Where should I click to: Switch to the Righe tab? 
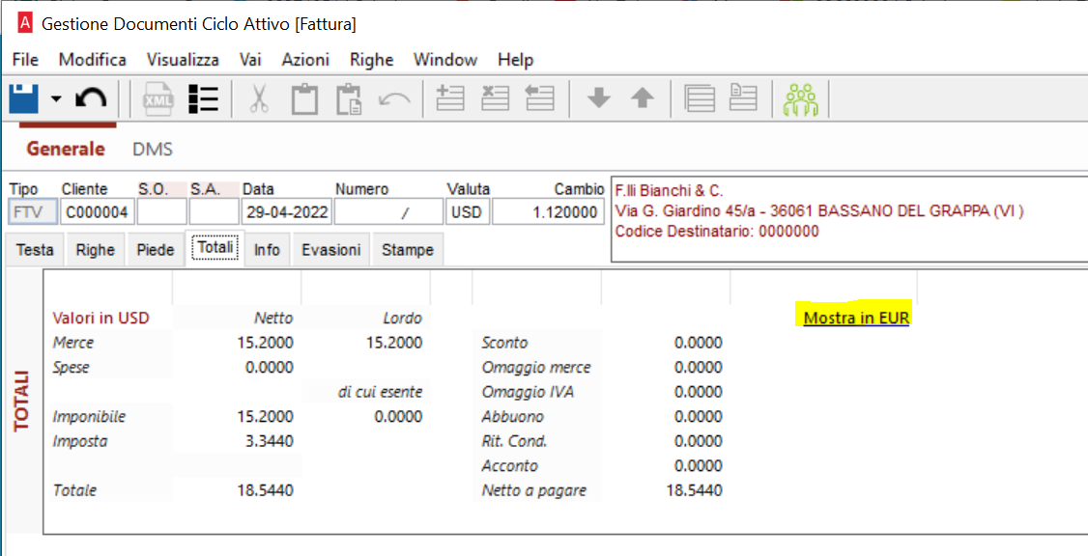pyautogui.click(x=95, y=250)
